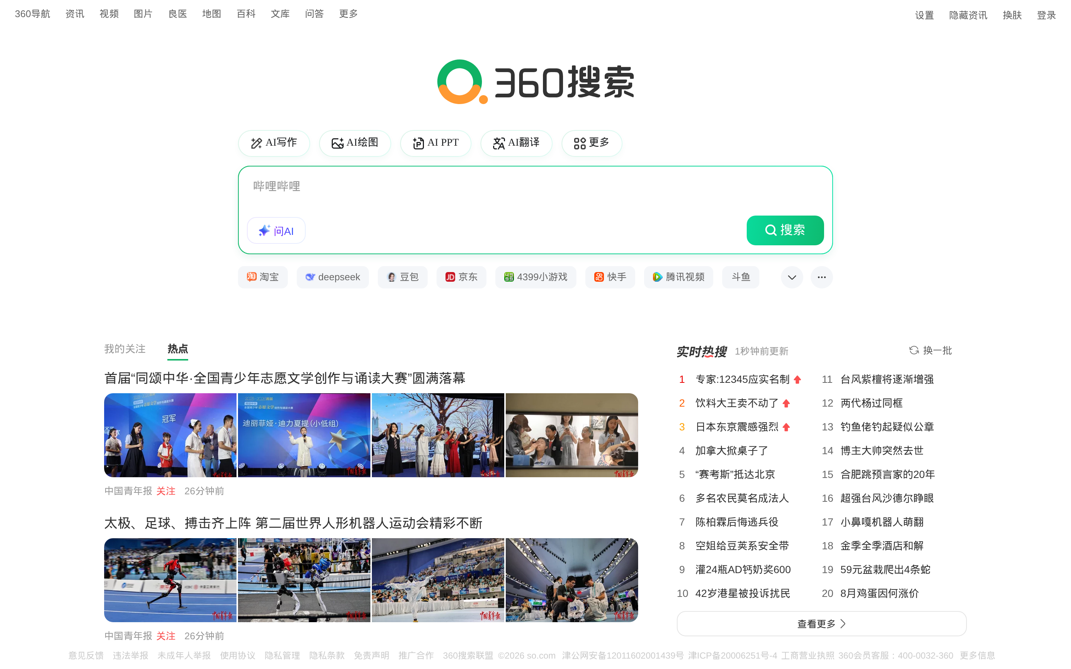Open the 淘宝 shortcut

(263, 277)
